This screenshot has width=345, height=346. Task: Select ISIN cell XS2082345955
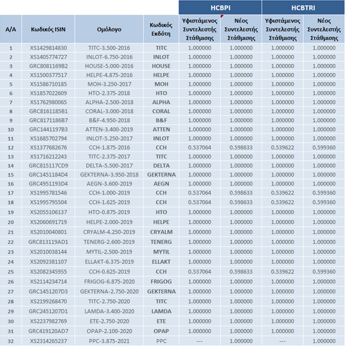click(x=48, y=272)
